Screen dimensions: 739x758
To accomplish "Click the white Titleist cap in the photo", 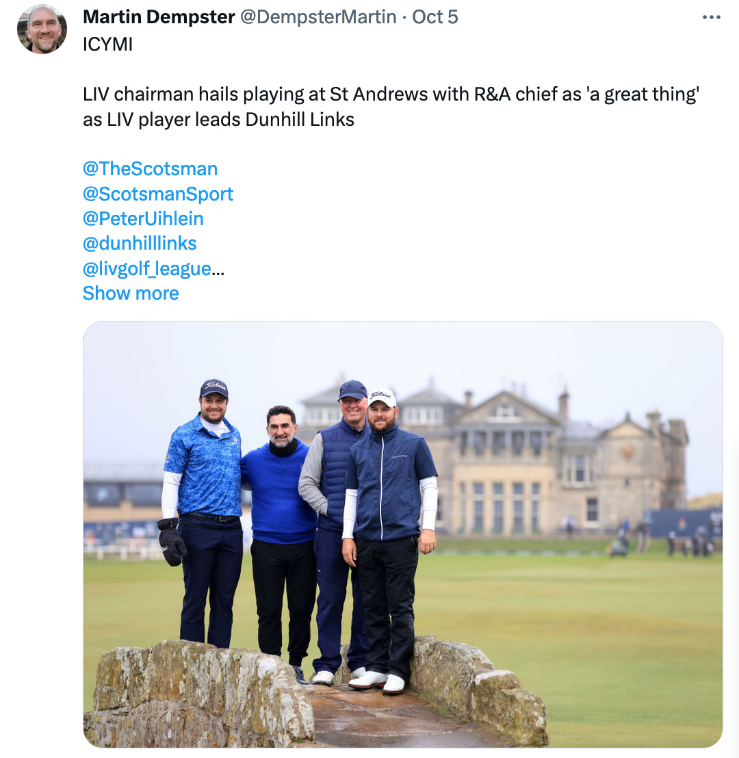I will coord(382,398).
